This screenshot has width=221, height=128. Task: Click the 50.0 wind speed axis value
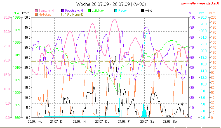click(27, 18)
